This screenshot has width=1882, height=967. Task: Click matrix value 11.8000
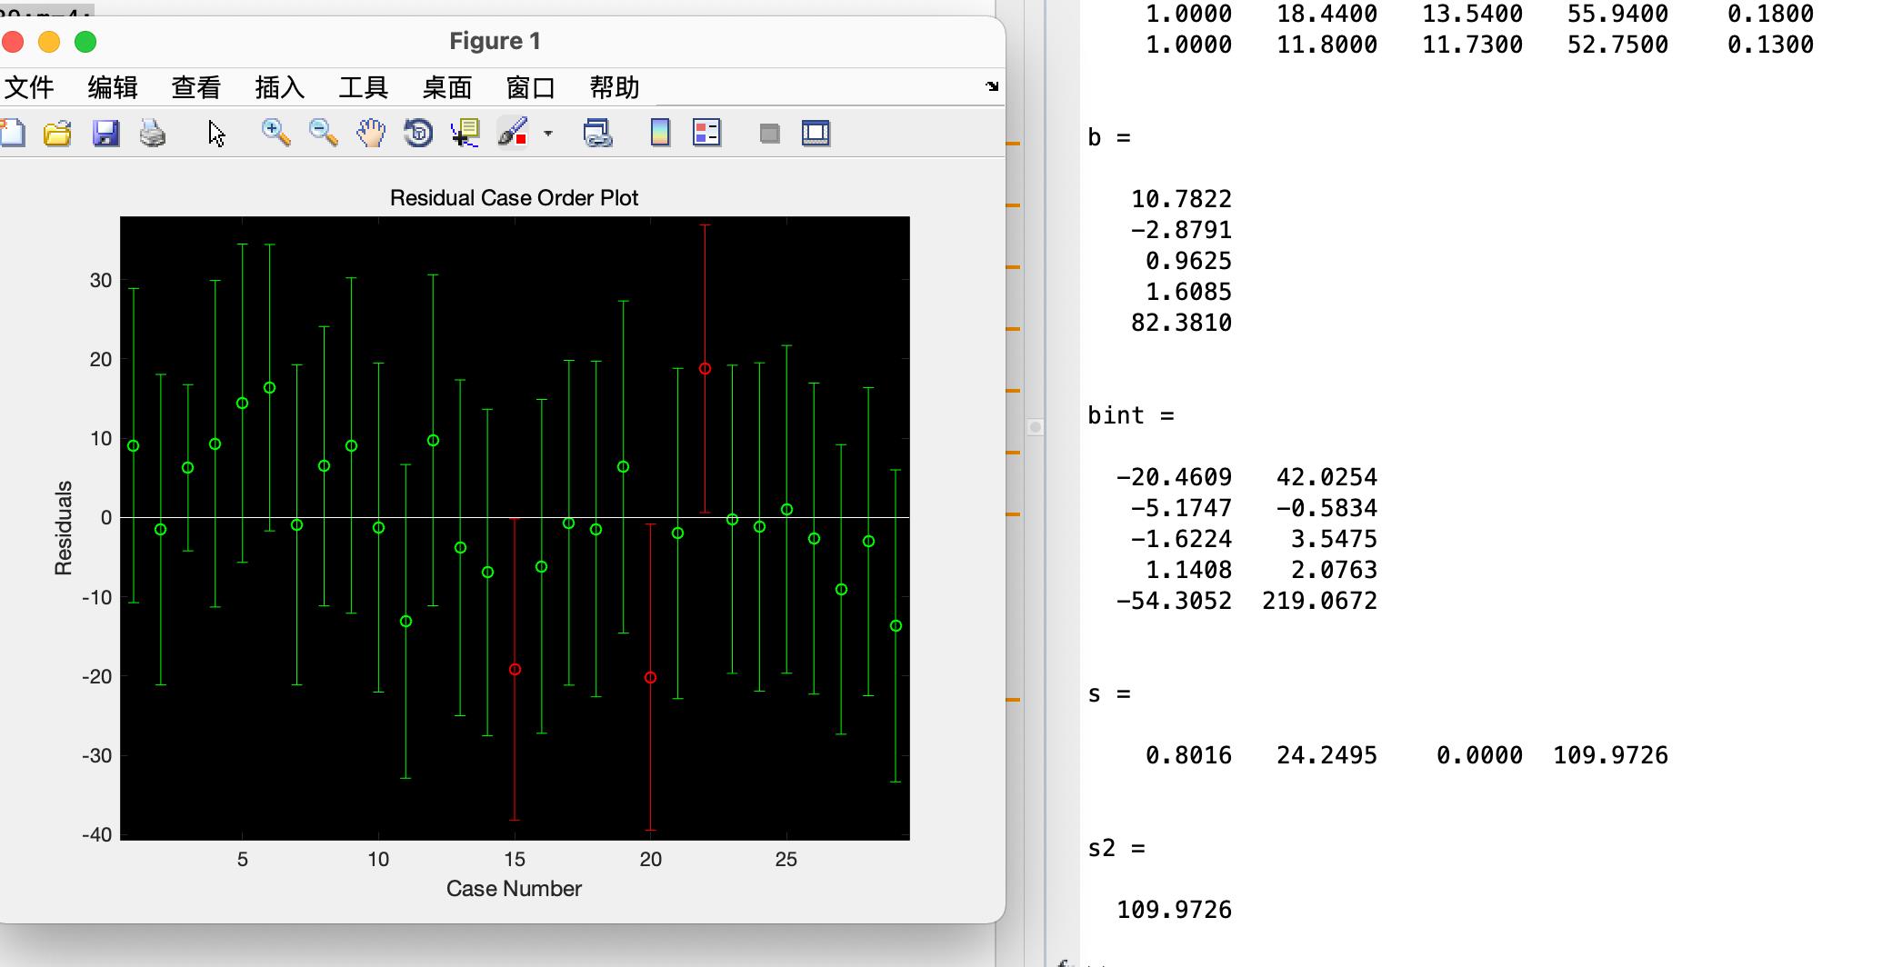tap(1326, 45)
